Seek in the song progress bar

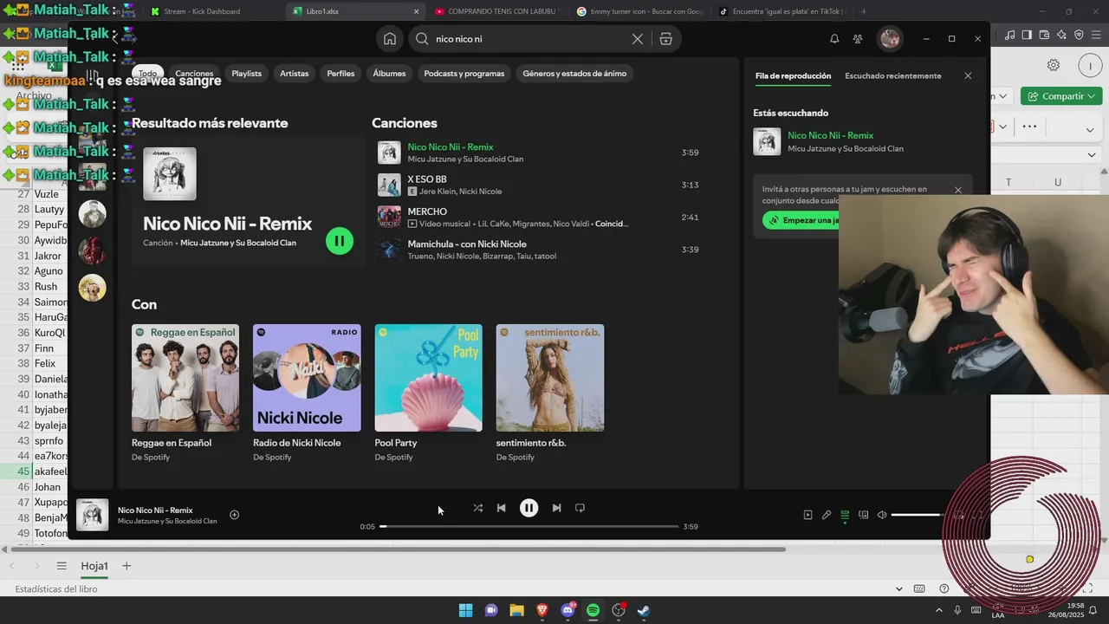[x=529, y=526]
